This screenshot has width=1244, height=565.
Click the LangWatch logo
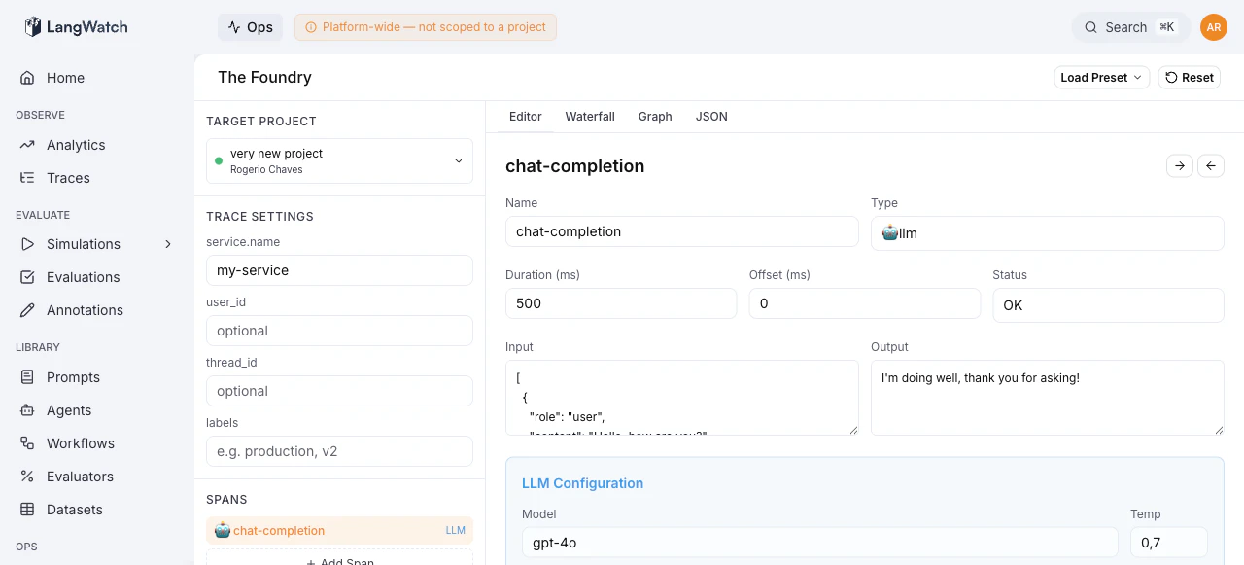(x=76, y=27)
